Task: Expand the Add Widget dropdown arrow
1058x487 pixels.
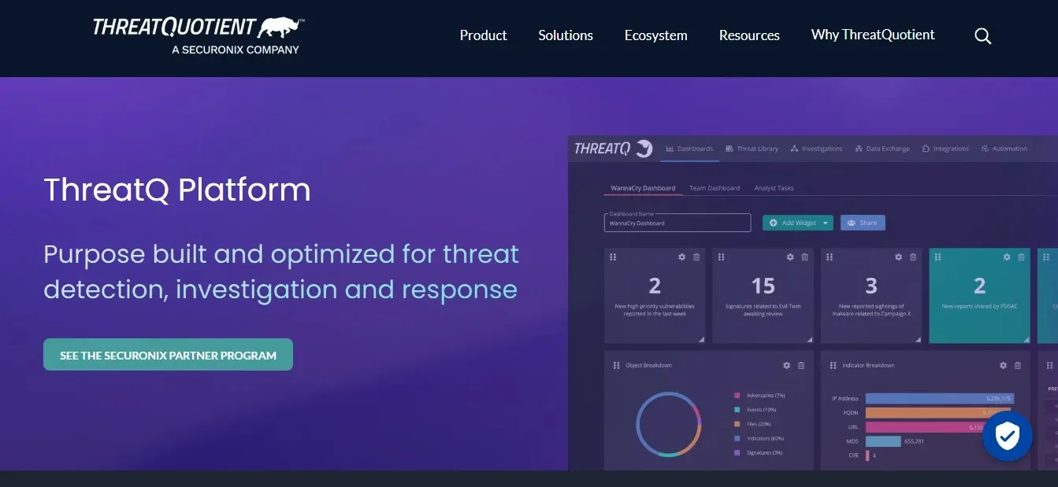Action: click(x=825, y=223)
